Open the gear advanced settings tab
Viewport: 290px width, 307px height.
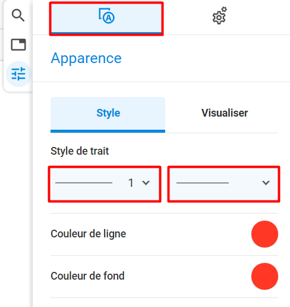point(219,16)
